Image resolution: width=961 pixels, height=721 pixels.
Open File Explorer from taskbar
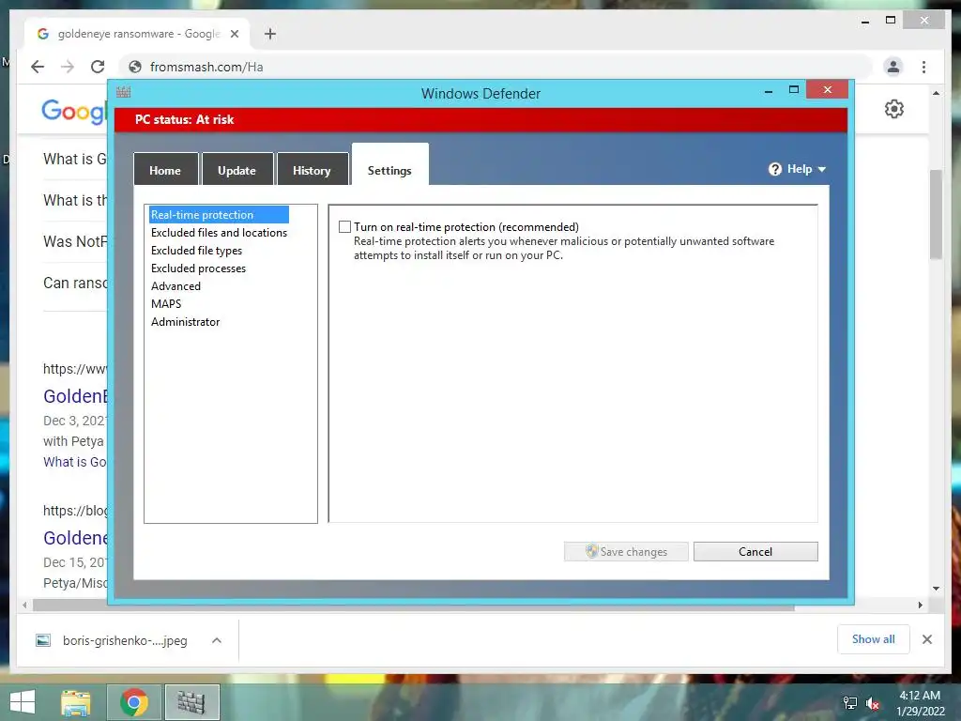tap(76, 702)
